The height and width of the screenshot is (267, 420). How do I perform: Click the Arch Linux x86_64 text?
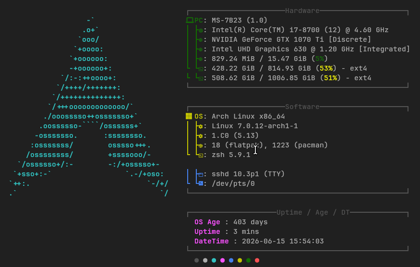coord(248,117)
